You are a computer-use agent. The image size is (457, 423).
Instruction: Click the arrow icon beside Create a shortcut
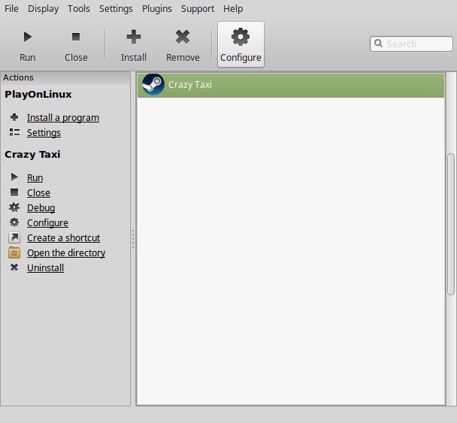click(14, 237)
